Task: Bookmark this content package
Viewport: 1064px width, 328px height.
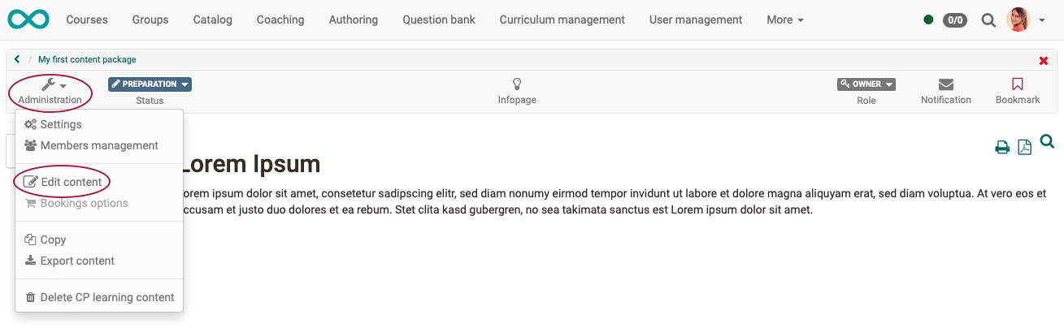Action: pyautogui.click(x=1018, y=84)
